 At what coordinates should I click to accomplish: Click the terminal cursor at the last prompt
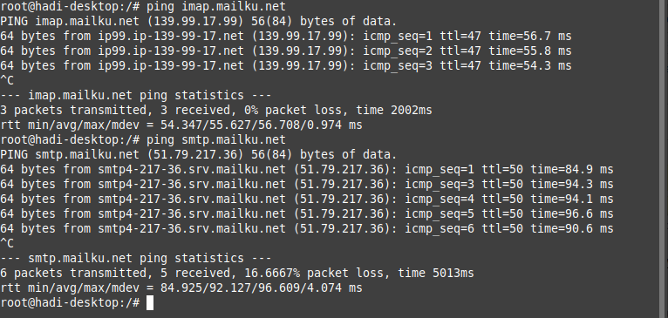(149, 303)
